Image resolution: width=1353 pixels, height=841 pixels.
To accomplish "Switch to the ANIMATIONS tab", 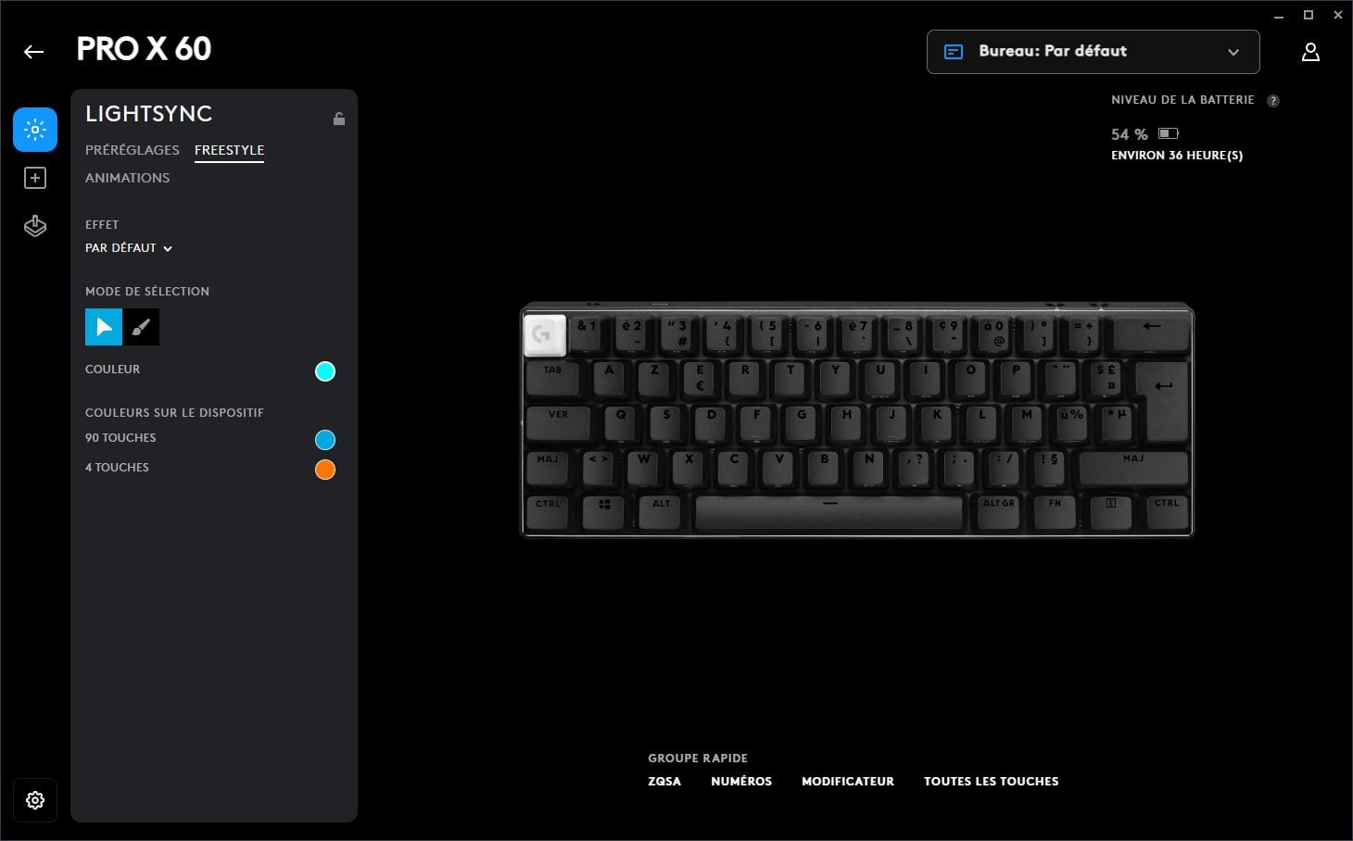I will coord(128,178).
